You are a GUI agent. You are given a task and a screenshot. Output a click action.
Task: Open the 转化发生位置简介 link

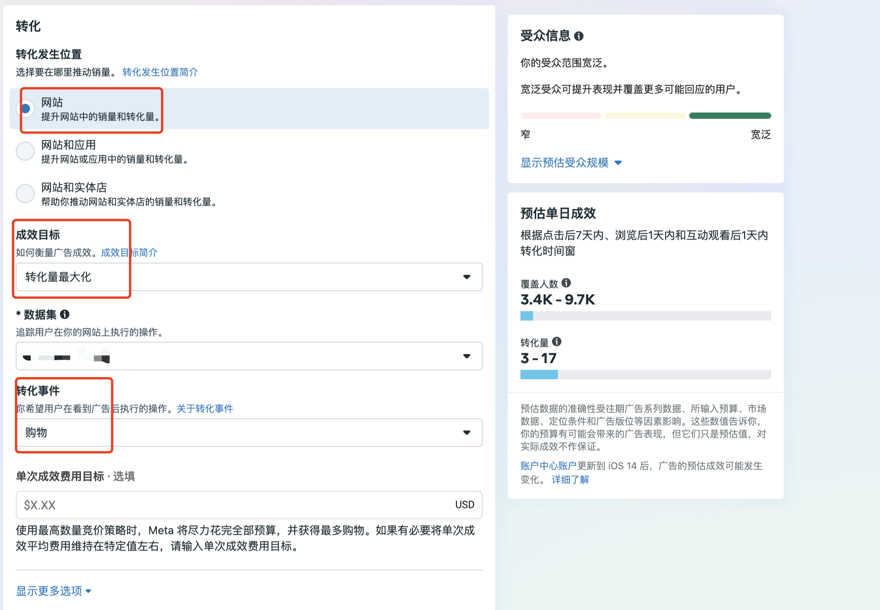pos(159,73)
